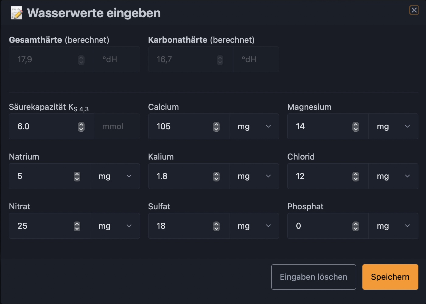Click the Phosphat value stepper arrows
426x304 pixels.
click(x=355, y=226)
